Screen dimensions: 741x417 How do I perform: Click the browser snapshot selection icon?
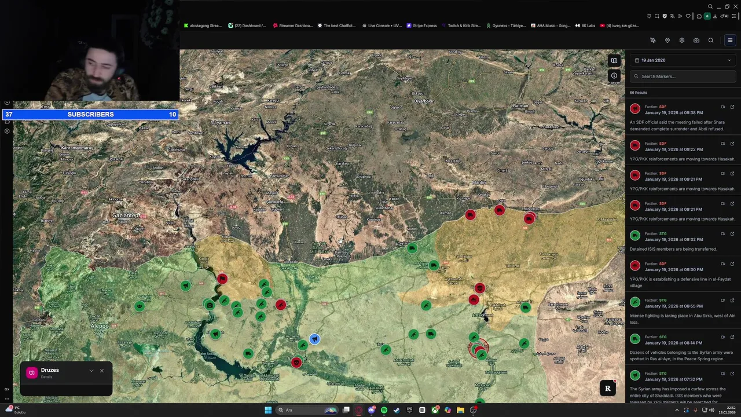[x=656, y=16]
